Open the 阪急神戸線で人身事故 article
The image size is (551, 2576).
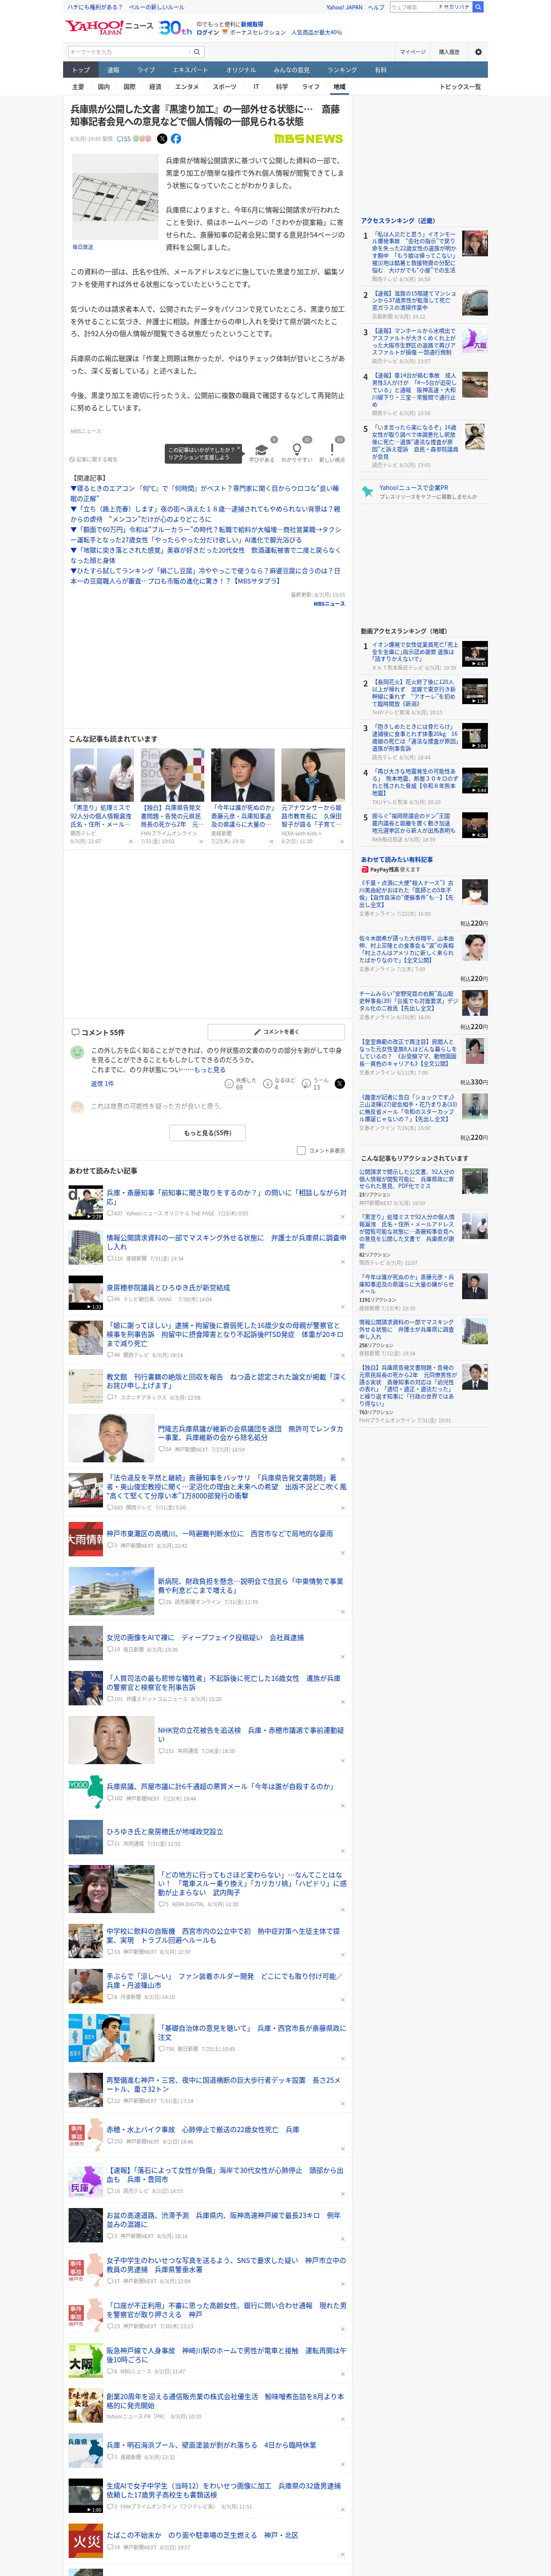tap(226, 2355)
